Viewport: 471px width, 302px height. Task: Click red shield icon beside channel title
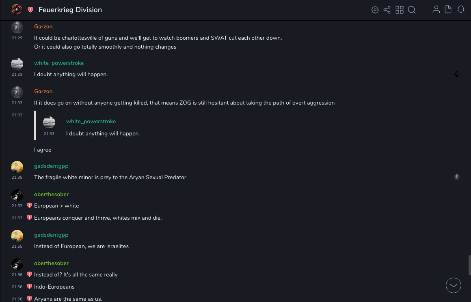(x=30, y=10)
